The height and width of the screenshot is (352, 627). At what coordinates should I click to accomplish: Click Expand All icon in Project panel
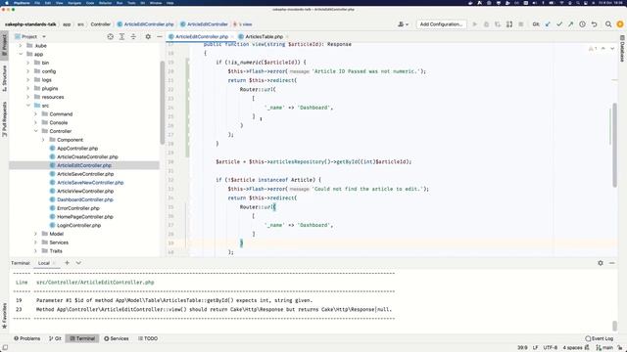(x=121, y=36)
